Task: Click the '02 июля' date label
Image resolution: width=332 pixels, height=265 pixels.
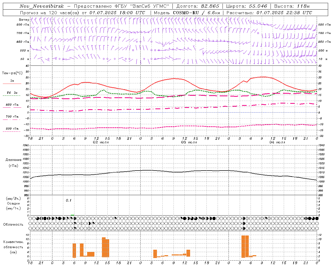Action: point(101,142)
